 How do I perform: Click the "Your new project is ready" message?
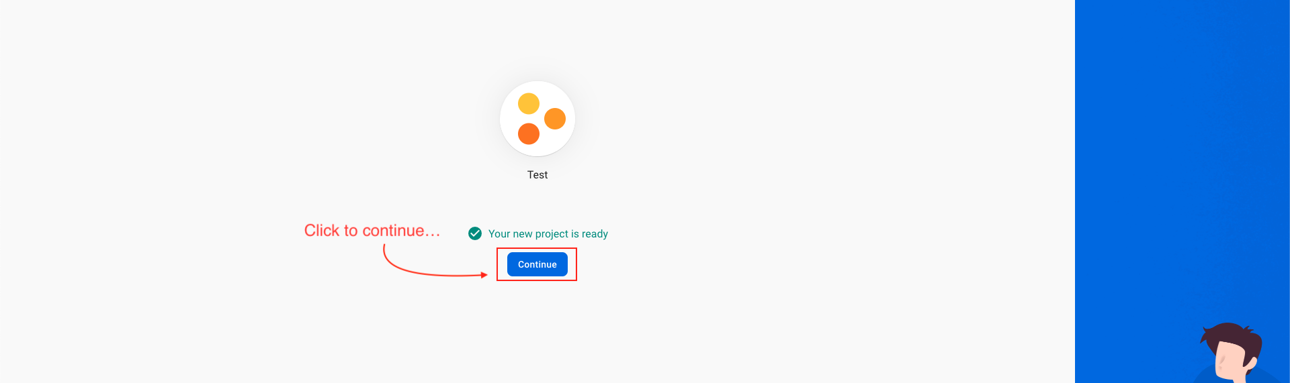click(x=548, y=233)
